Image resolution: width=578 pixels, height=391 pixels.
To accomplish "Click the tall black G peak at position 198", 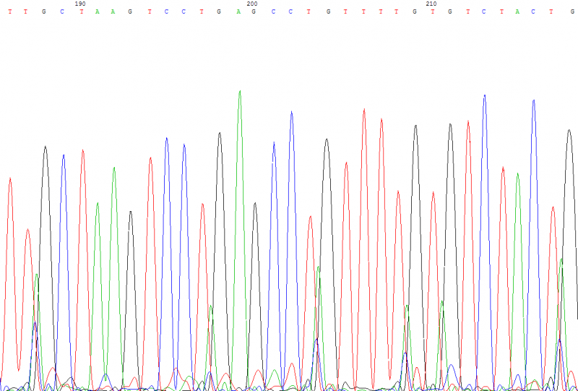I will [220, 134].
